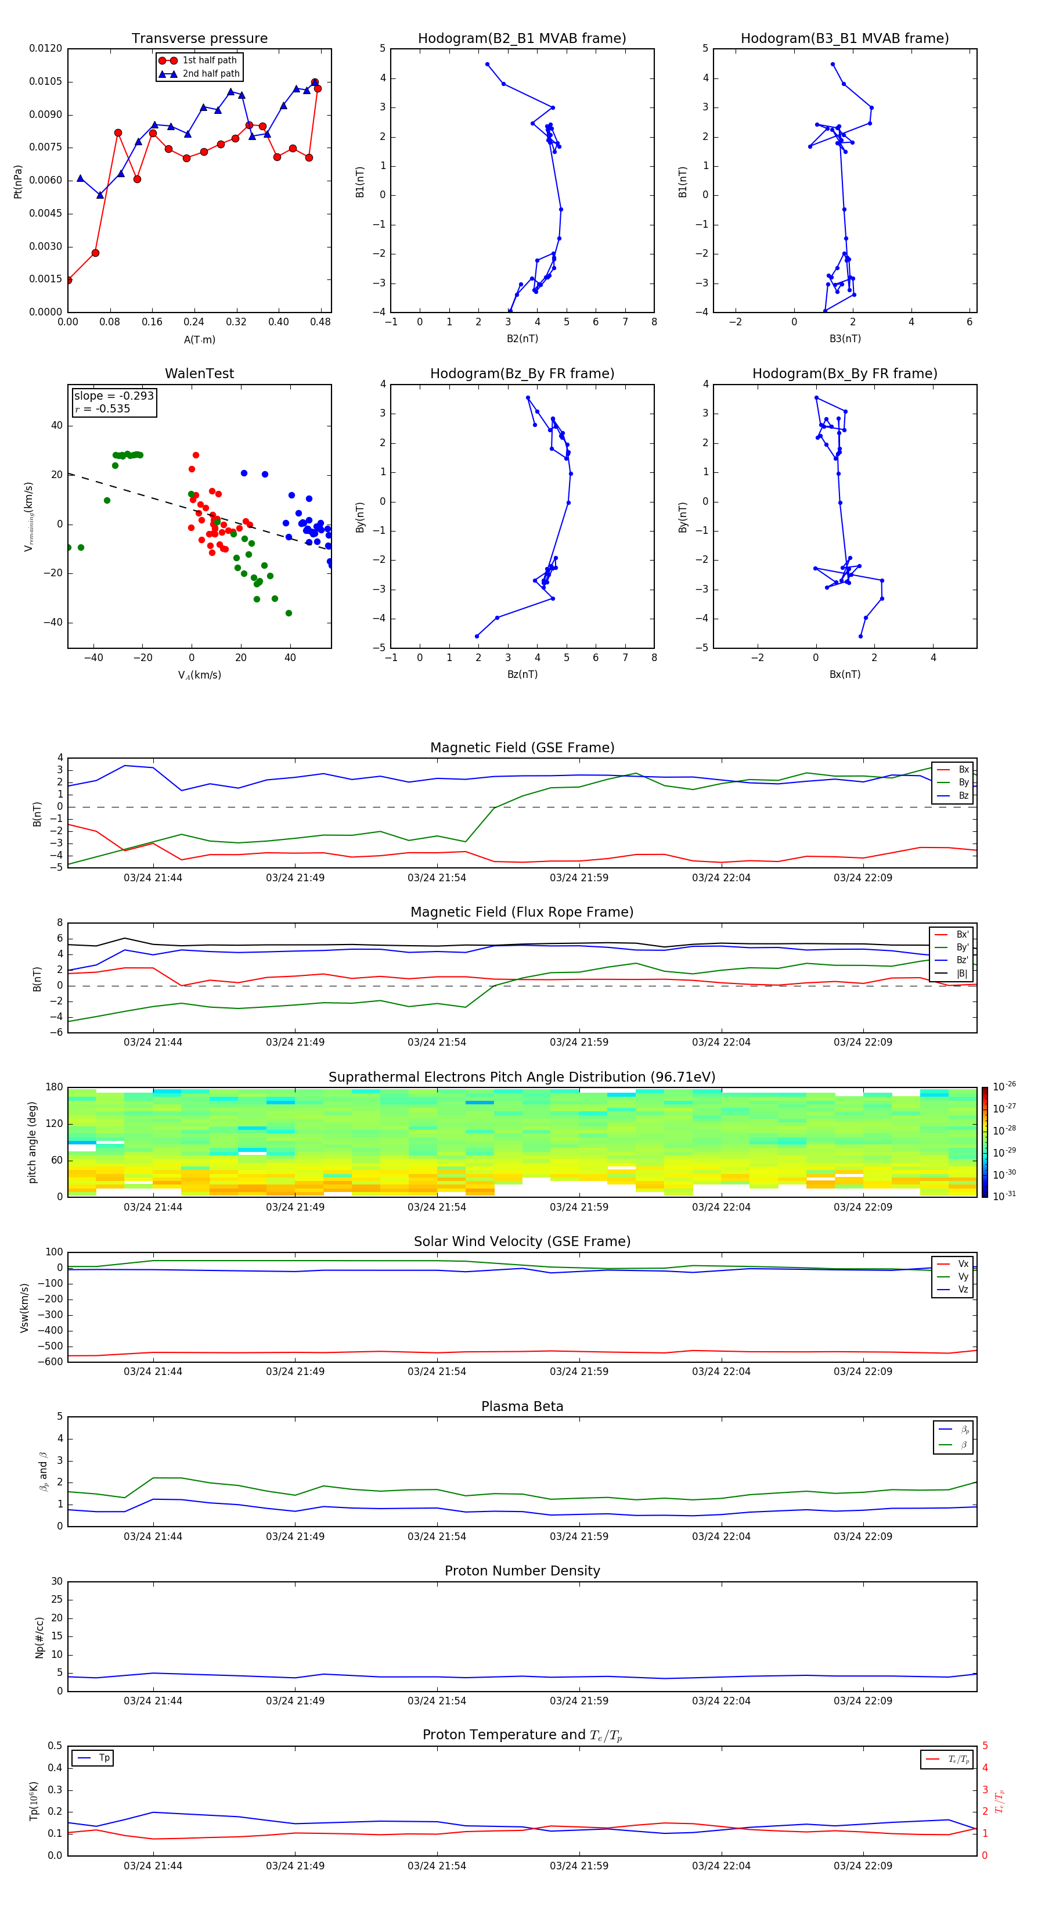
Task: Click the 'Transverse pressure' plot title
Action: (199, 39)
